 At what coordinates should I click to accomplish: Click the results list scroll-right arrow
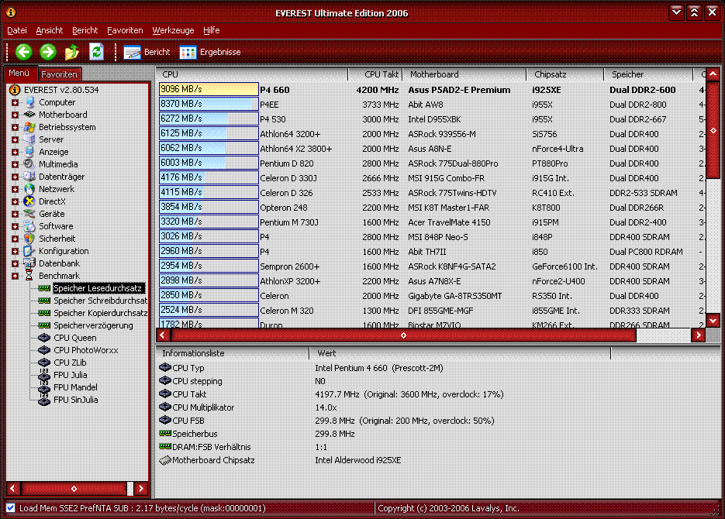pyautogui.click(x=698, y=335)
